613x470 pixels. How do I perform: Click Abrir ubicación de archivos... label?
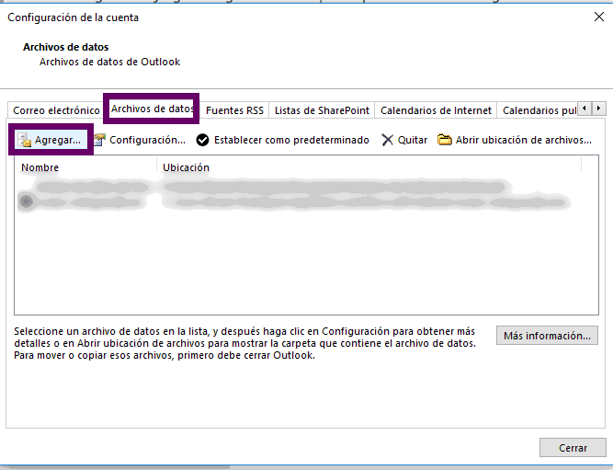(524, 140)
